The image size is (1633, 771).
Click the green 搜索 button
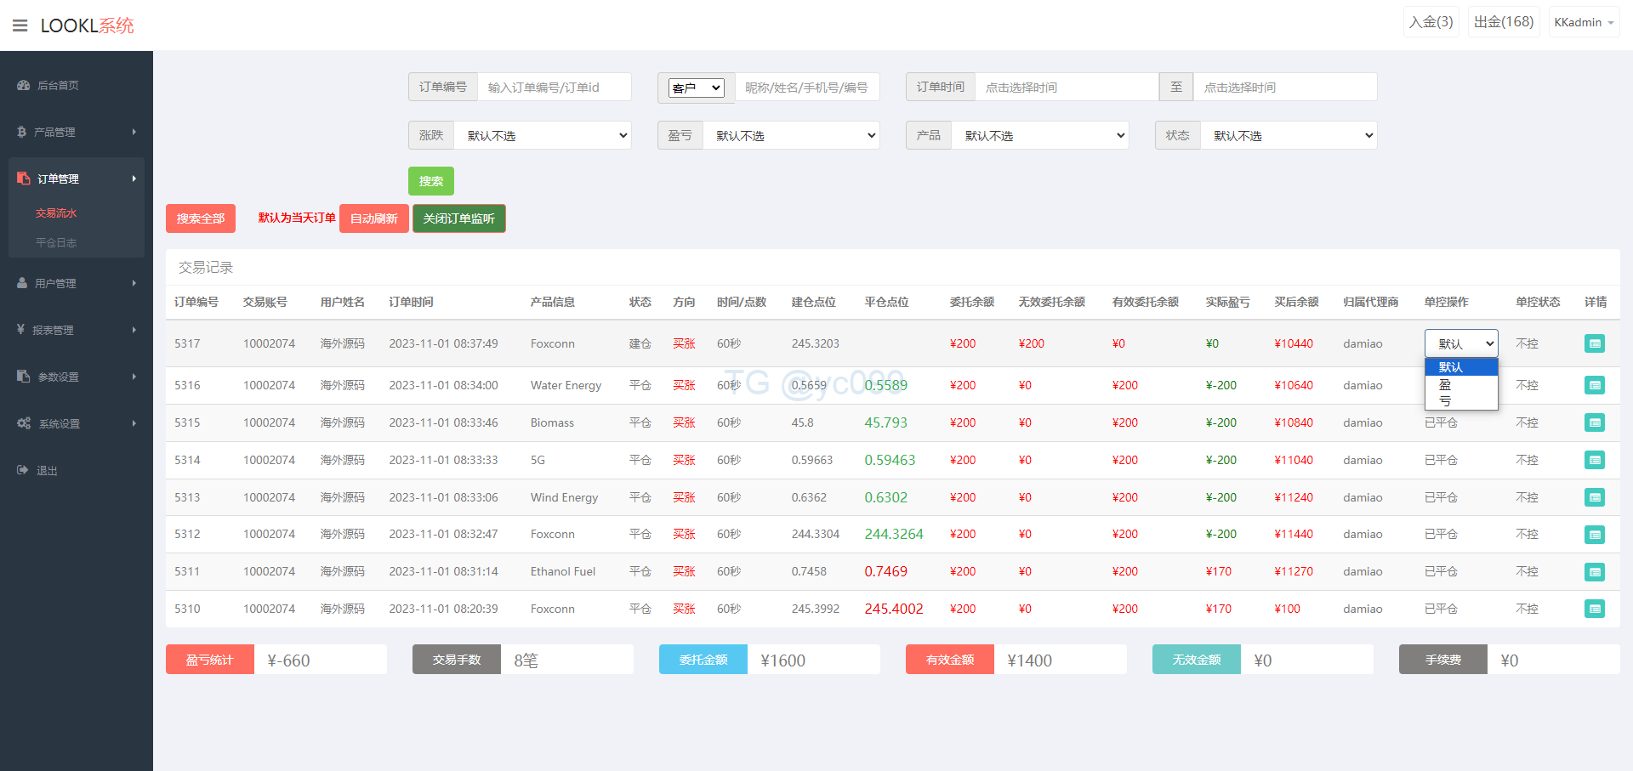430,181
